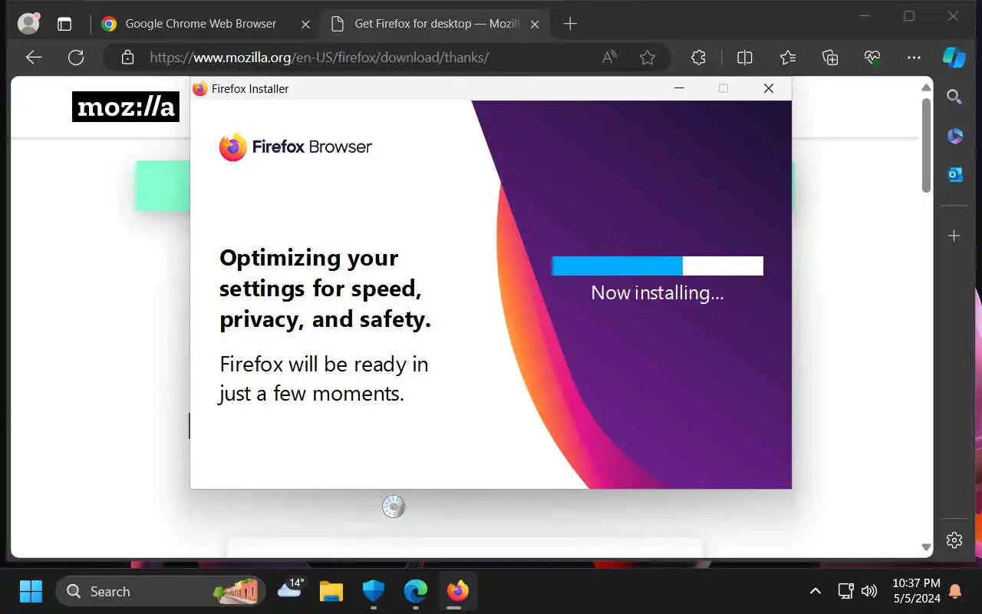Open the network status tray icon

point(845,592)
